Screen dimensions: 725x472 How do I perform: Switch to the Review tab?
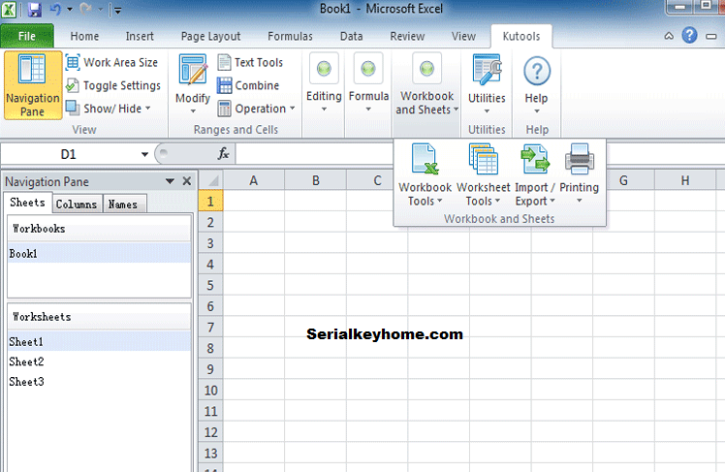(x=407, y=36)
